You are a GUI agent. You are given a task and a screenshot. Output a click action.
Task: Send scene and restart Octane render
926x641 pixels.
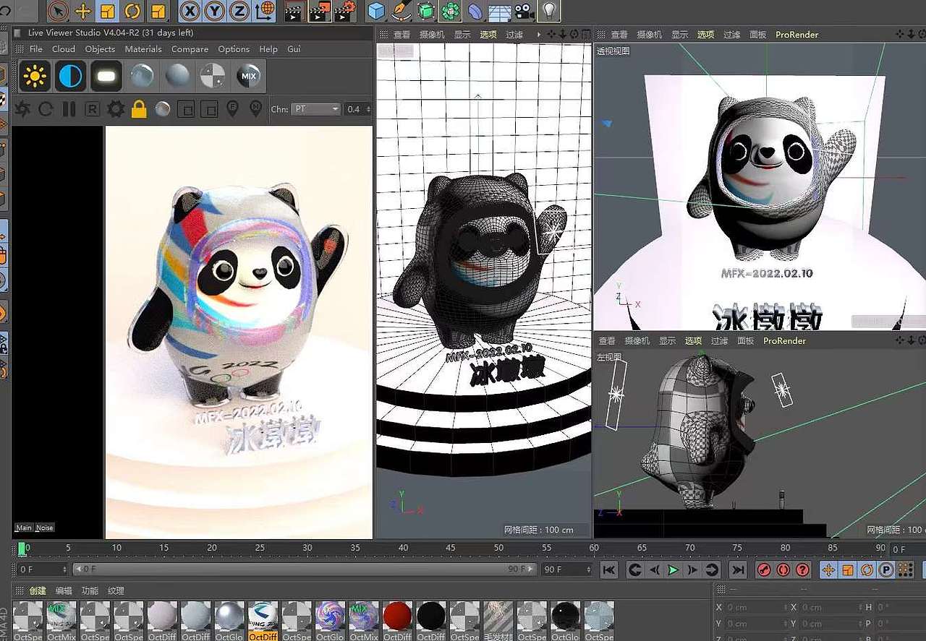click(22, 109)
